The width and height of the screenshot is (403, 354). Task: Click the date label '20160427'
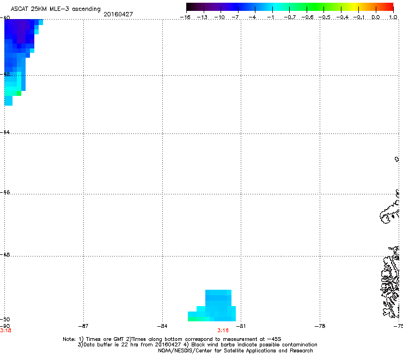[x=118, y=14]
